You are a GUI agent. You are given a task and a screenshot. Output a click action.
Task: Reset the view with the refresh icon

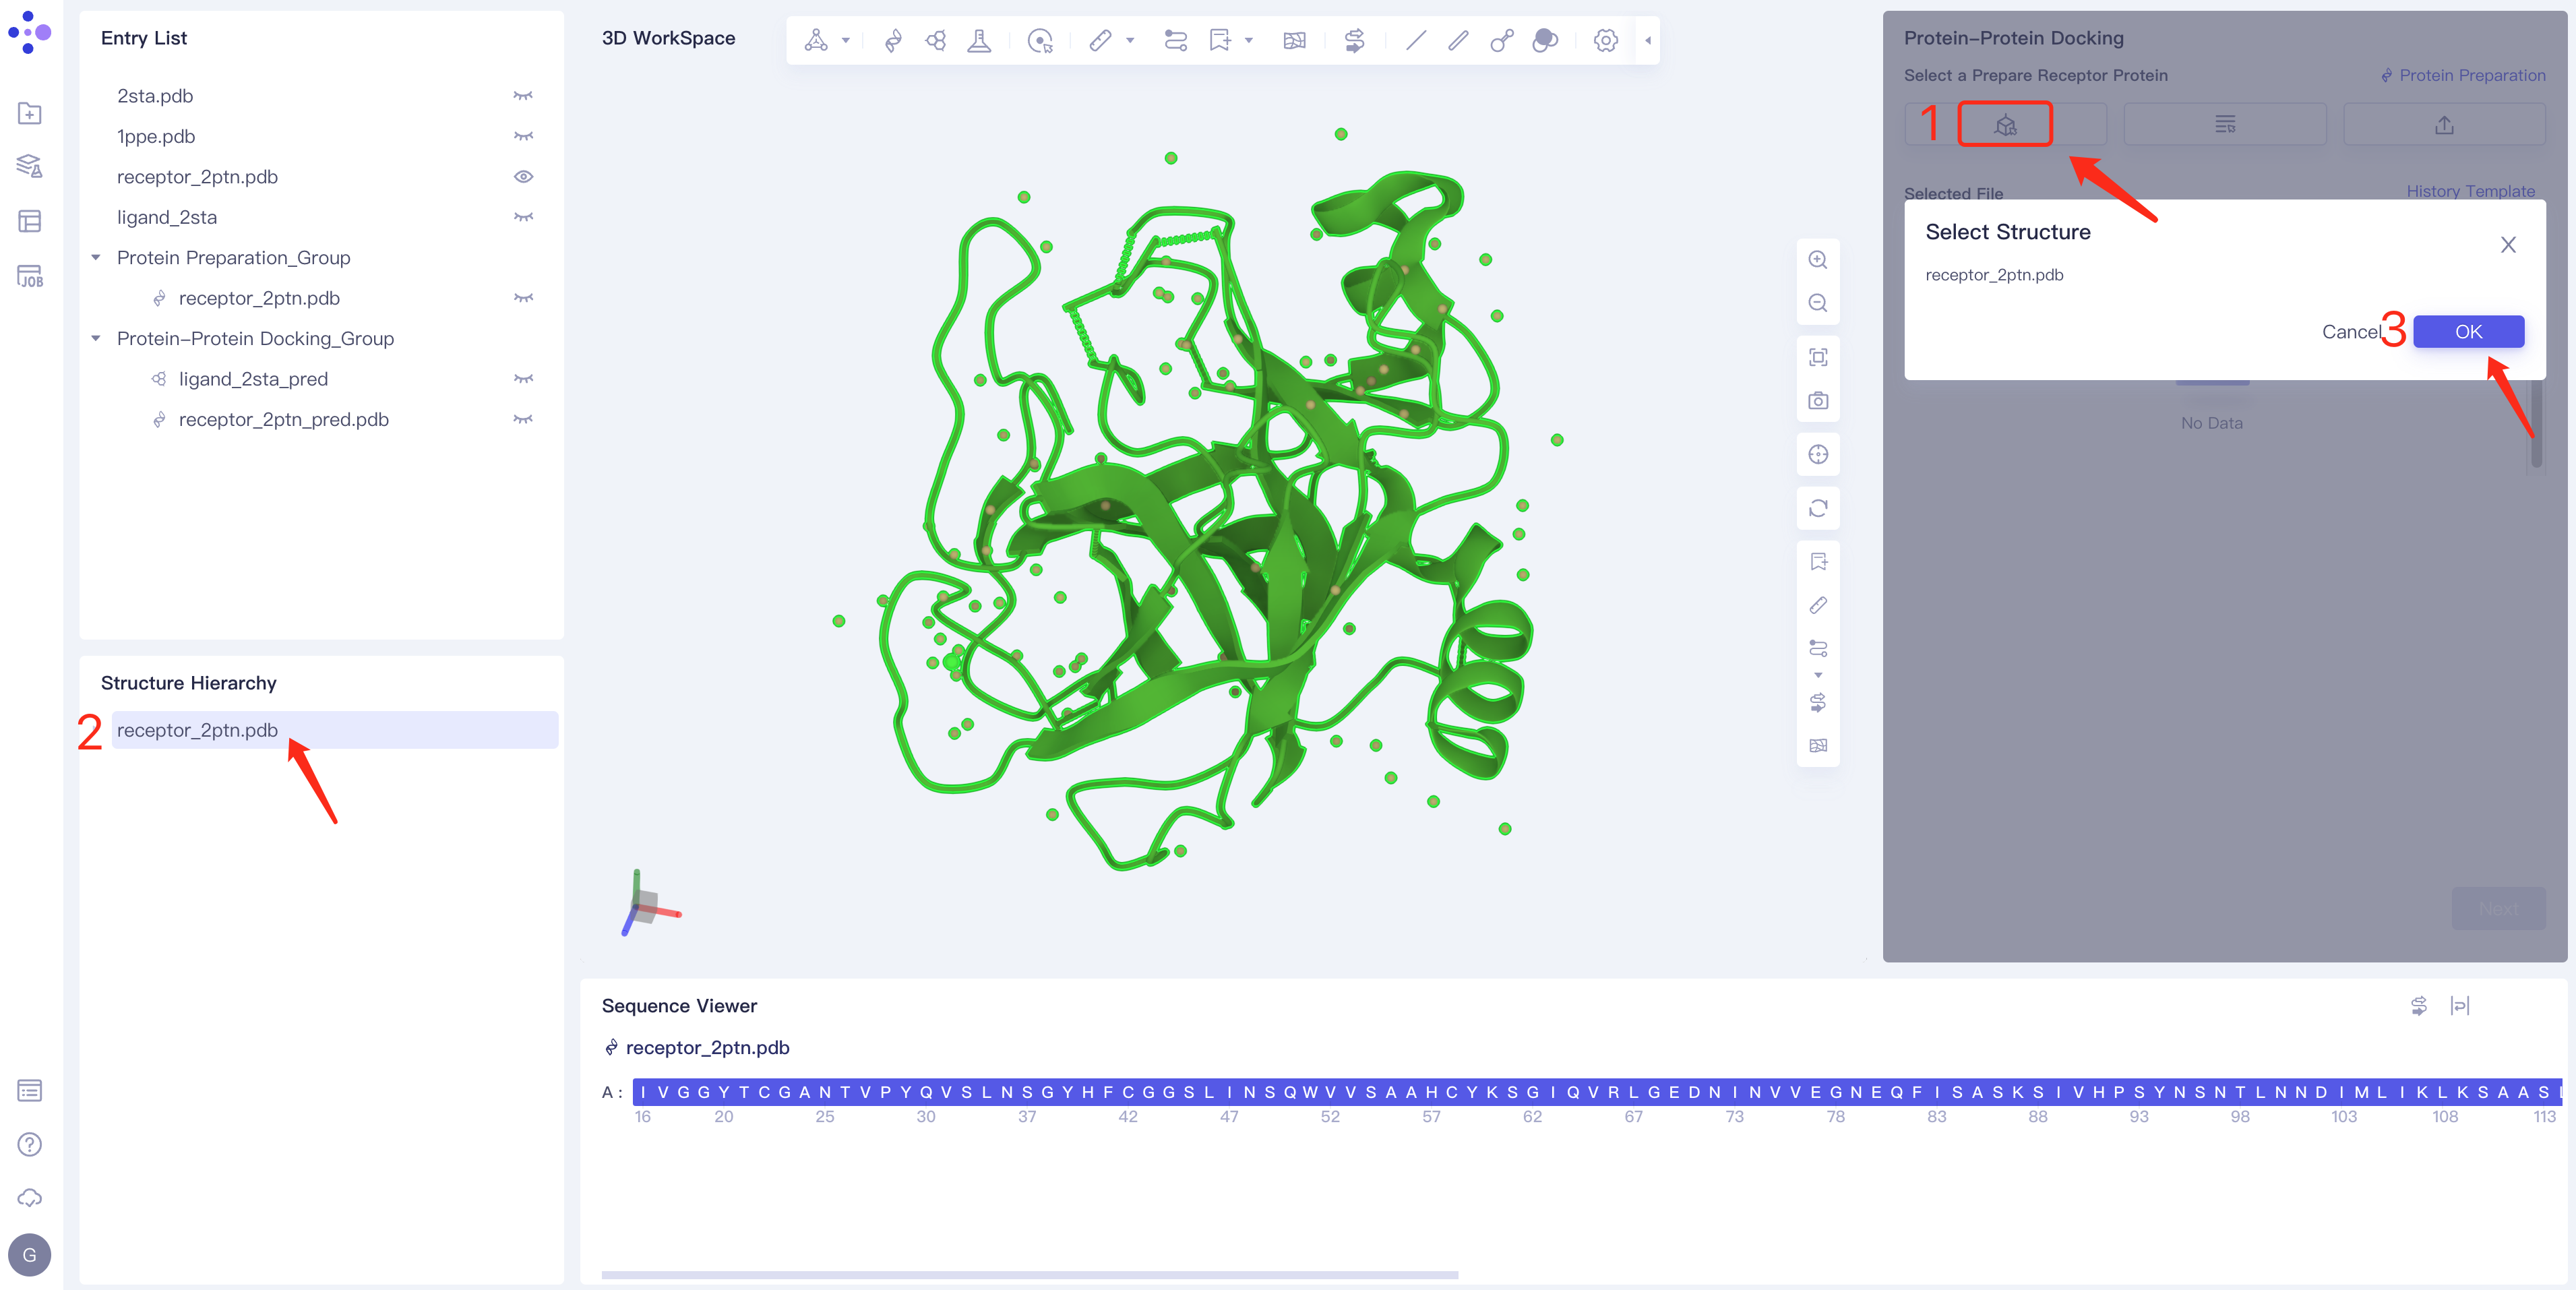[x=1818, y=509]
